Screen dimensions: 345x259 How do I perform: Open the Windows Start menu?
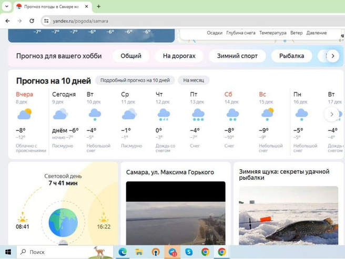pyautogui.click(x=8, y=252)
